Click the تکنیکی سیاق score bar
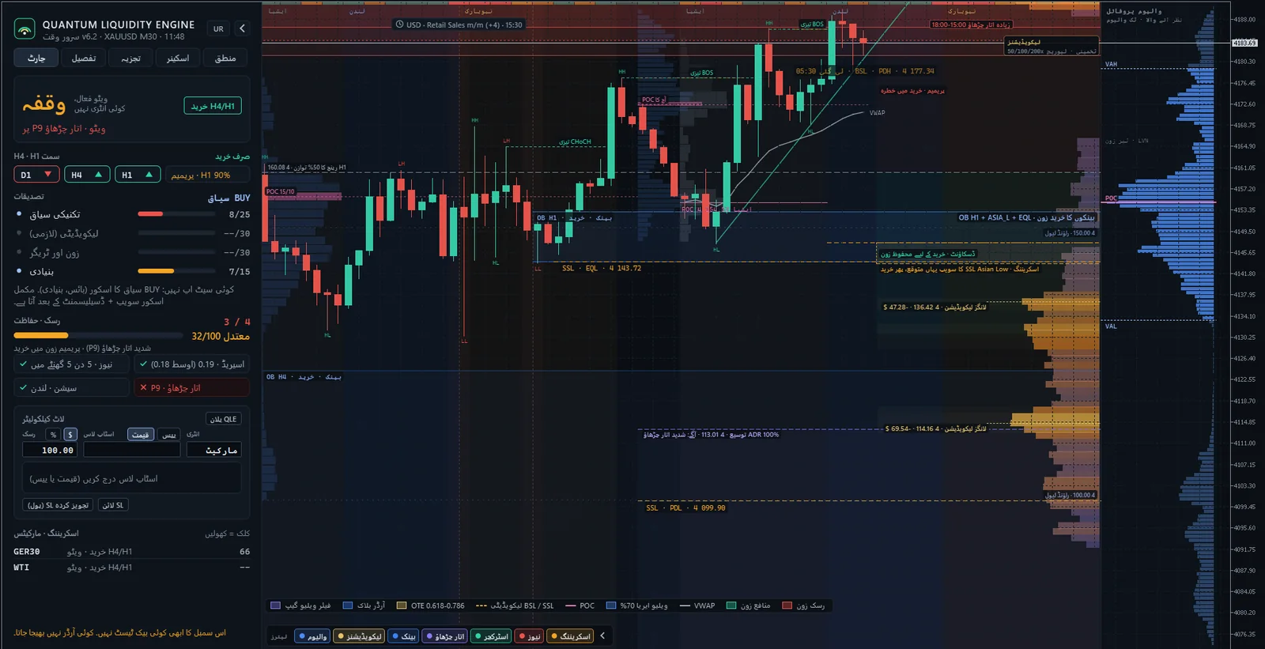The height and width of the screenshot is (649, 1265). pyautogui.click(x=176, y=214)
